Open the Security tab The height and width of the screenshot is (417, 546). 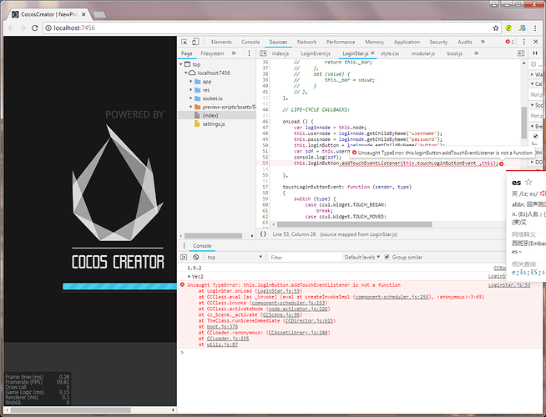pyautogui.click(x=438, y=42)
